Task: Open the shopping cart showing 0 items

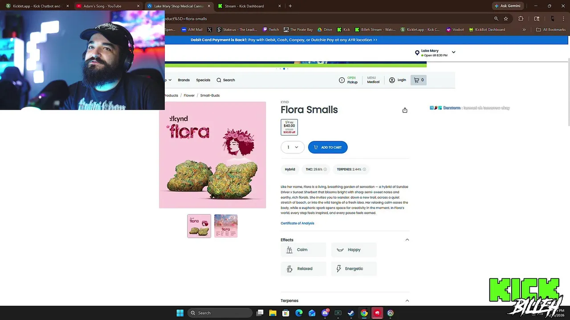Action: pyautogui.click(x=419, y=80)
